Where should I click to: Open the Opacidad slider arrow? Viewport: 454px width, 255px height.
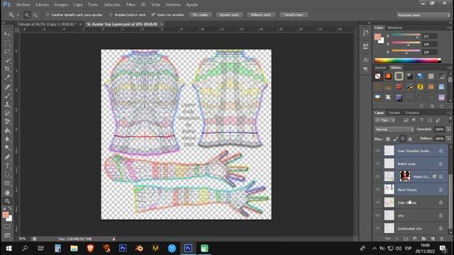point(448,129)
